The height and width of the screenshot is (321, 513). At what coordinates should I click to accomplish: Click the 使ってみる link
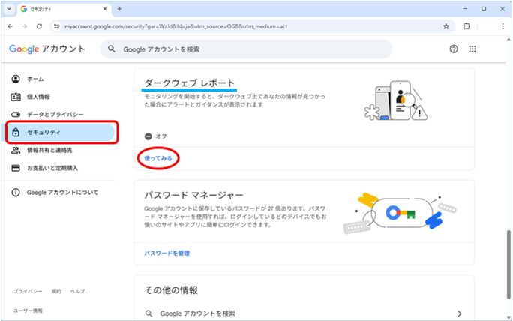point(157,159)
